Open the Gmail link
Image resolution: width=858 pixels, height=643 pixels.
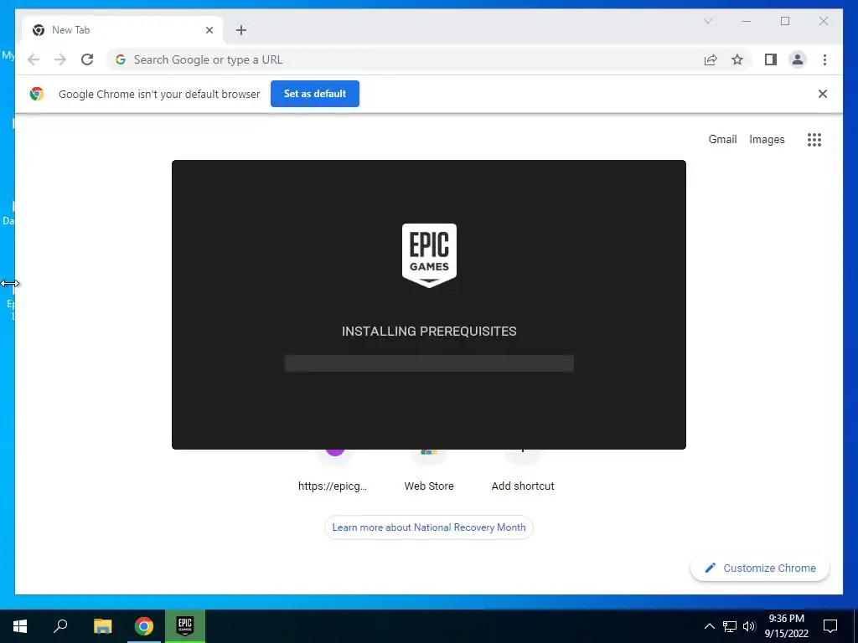tap(722, 140)
